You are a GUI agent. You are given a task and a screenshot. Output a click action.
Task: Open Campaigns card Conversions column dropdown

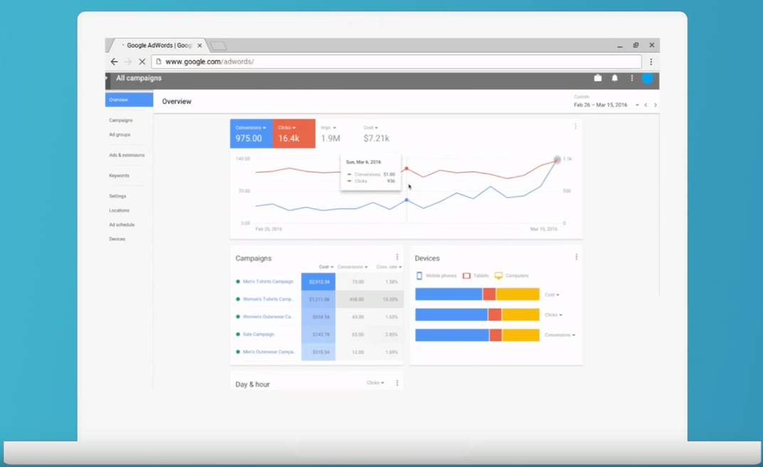coord(352,267)
